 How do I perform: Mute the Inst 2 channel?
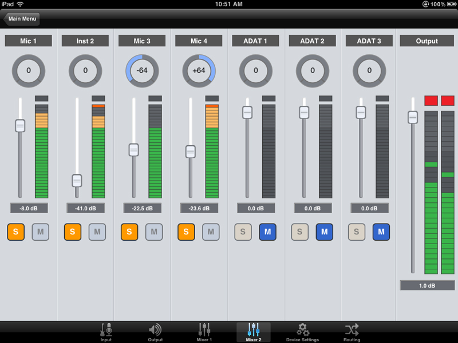pos(97,232)
